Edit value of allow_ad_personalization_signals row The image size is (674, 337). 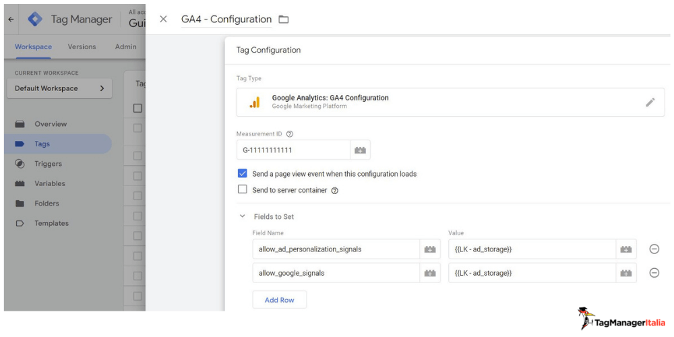(x=532, y=249)
